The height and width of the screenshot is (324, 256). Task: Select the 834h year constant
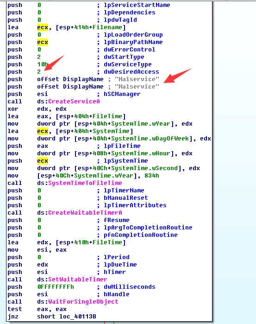(152, 176)
